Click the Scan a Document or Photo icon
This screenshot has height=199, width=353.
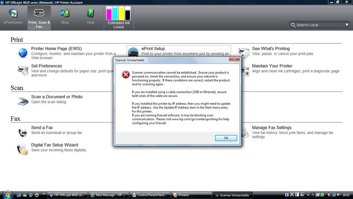point(23,101)
